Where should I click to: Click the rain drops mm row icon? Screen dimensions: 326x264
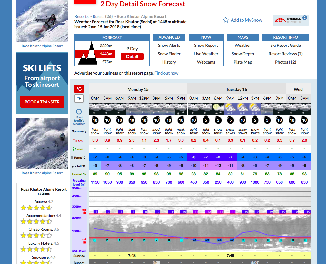74,149
